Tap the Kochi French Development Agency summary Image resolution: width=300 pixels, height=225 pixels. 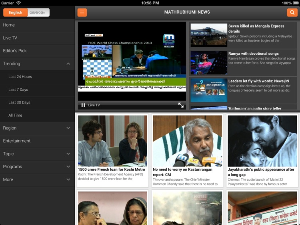(110, 177)
